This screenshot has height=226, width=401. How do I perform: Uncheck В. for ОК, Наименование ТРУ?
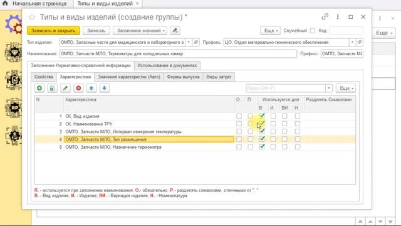262,124
